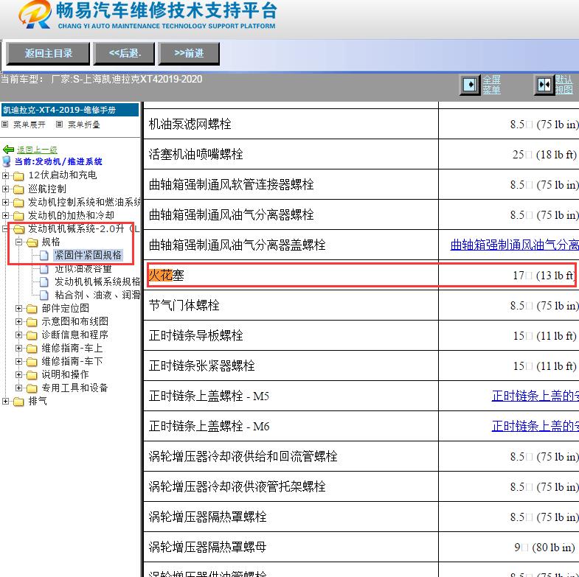
Task: Expand the 巡航控制 tree node
Action: click(5, 189)
